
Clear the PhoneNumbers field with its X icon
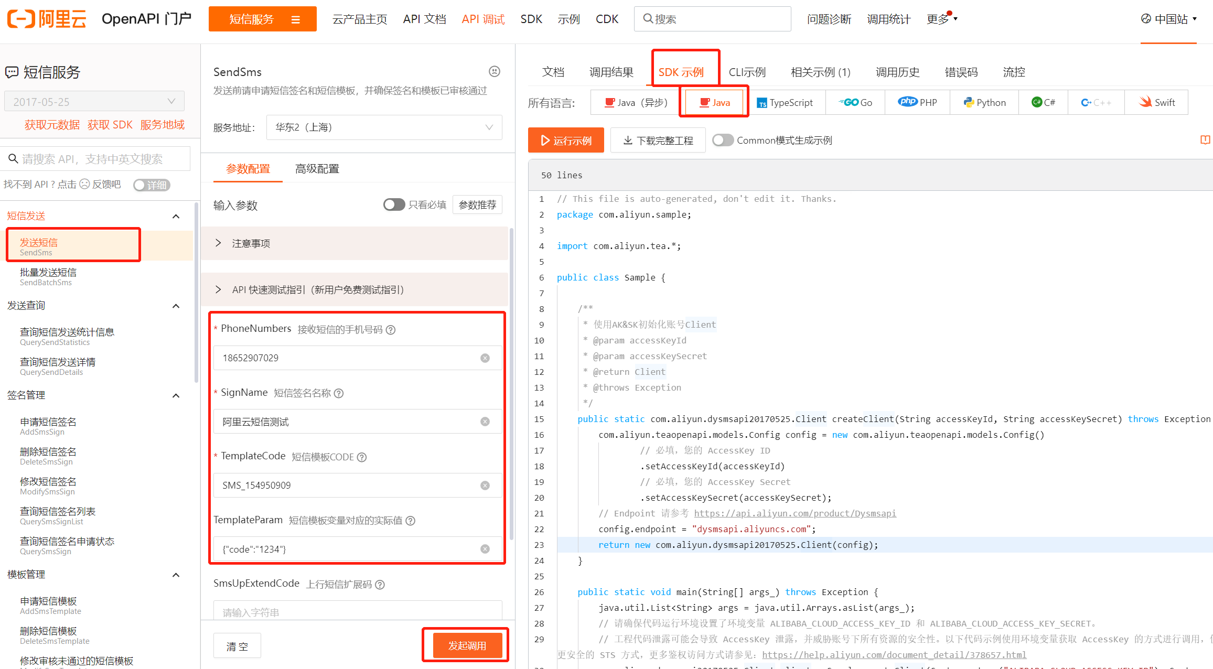(x=485, y=358)
